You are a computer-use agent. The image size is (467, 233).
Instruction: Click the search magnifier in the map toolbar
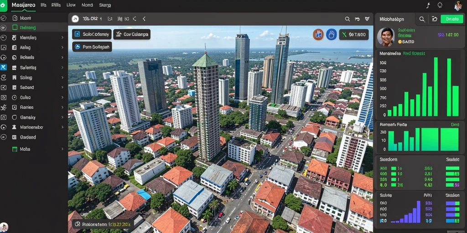[347, 19]
